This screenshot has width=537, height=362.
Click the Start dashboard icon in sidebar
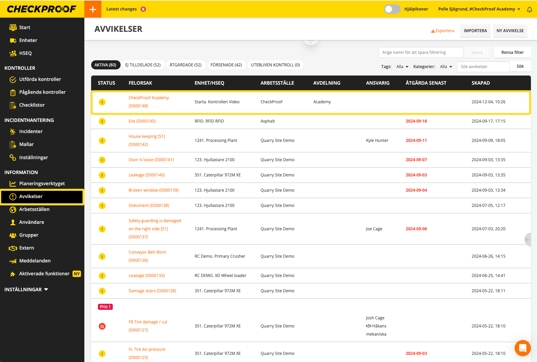point(13,27)
